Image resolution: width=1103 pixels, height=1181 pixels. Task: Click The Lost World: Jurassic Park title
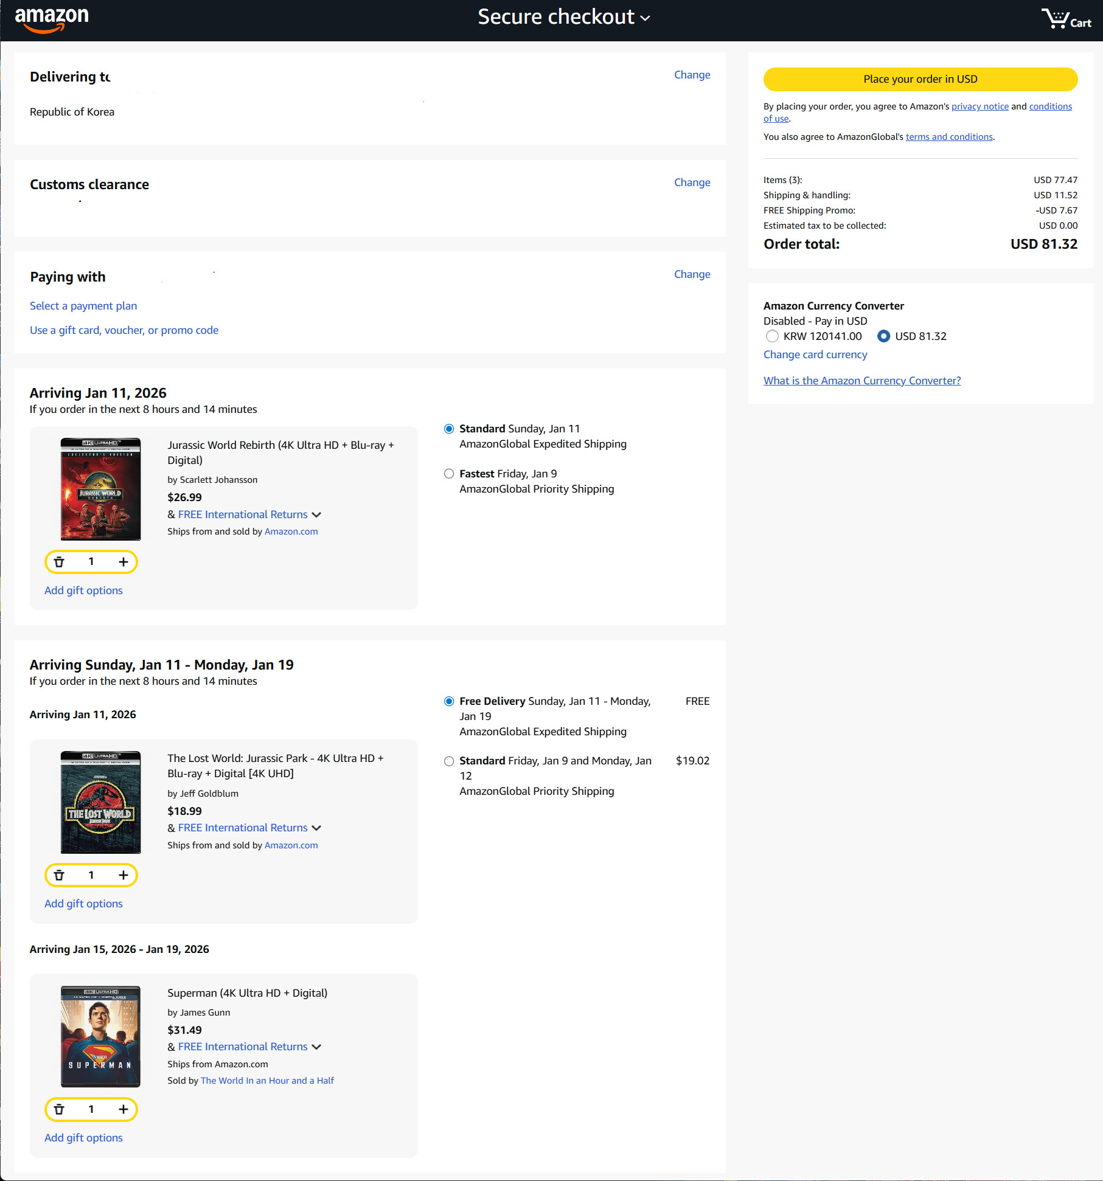click(x=276, y=766)
